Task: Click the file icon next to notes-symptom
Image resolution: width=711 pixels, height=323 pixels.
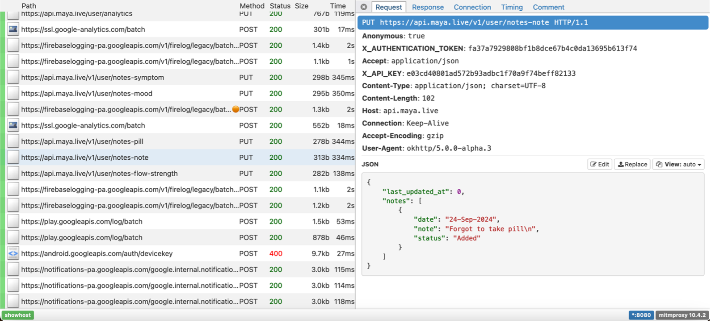Action: point(13,78)
